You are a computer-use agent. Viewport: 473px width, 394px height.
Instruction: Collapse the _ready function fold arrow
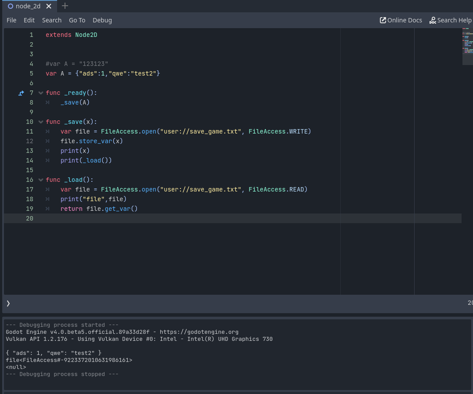coord(40,93)
